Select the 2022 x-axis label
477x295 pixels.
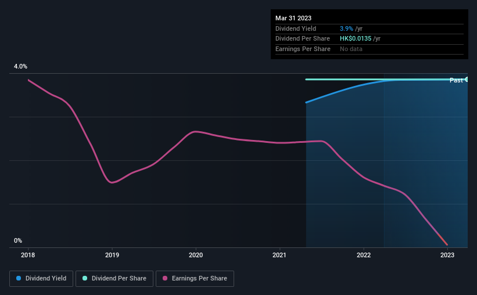(x=364, y=255)
